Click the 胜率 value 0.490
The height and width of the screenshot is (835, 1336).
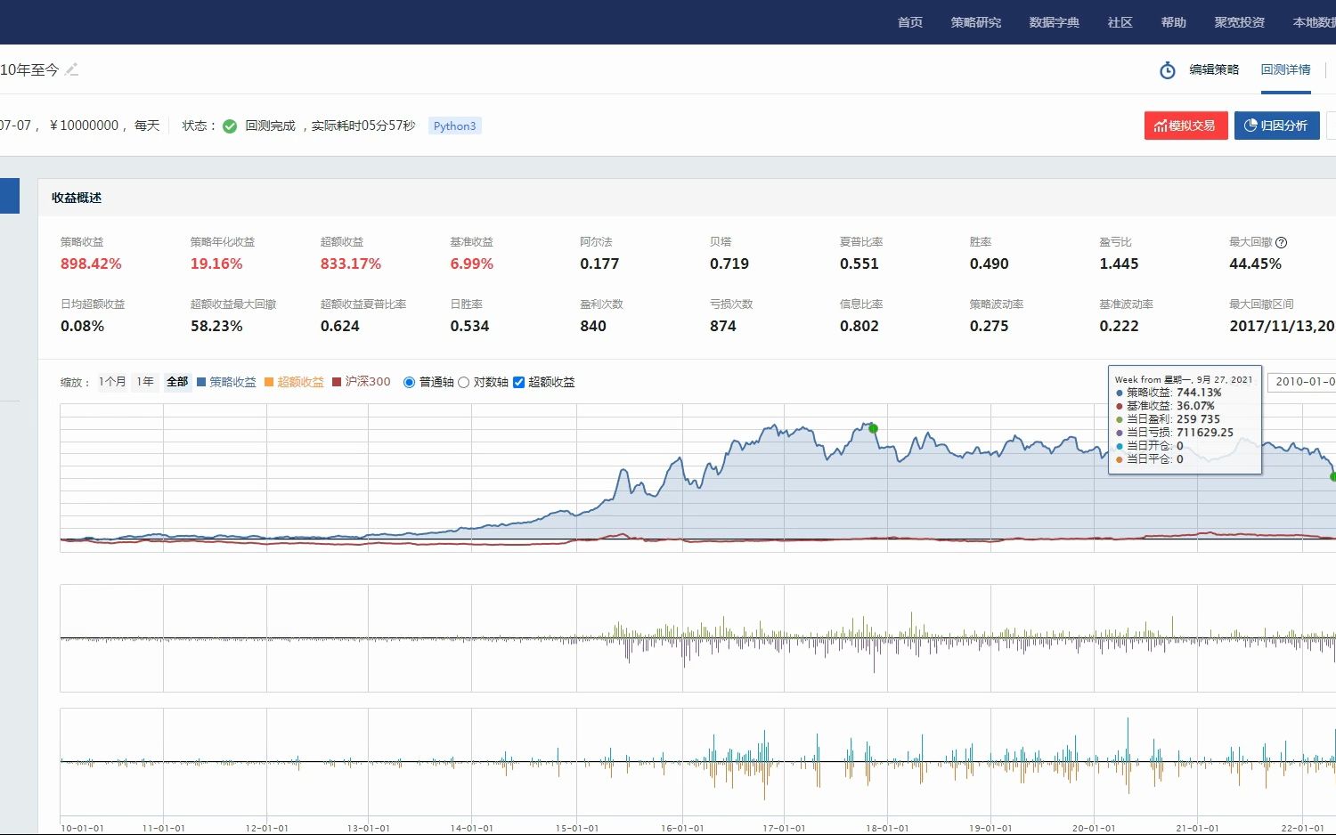990,263
